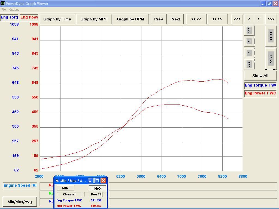Image resolution: width=279 pixels, height=209 pixels.
Task: Select the Engine Speed axis label field
Action: click(x=20, y=186)
